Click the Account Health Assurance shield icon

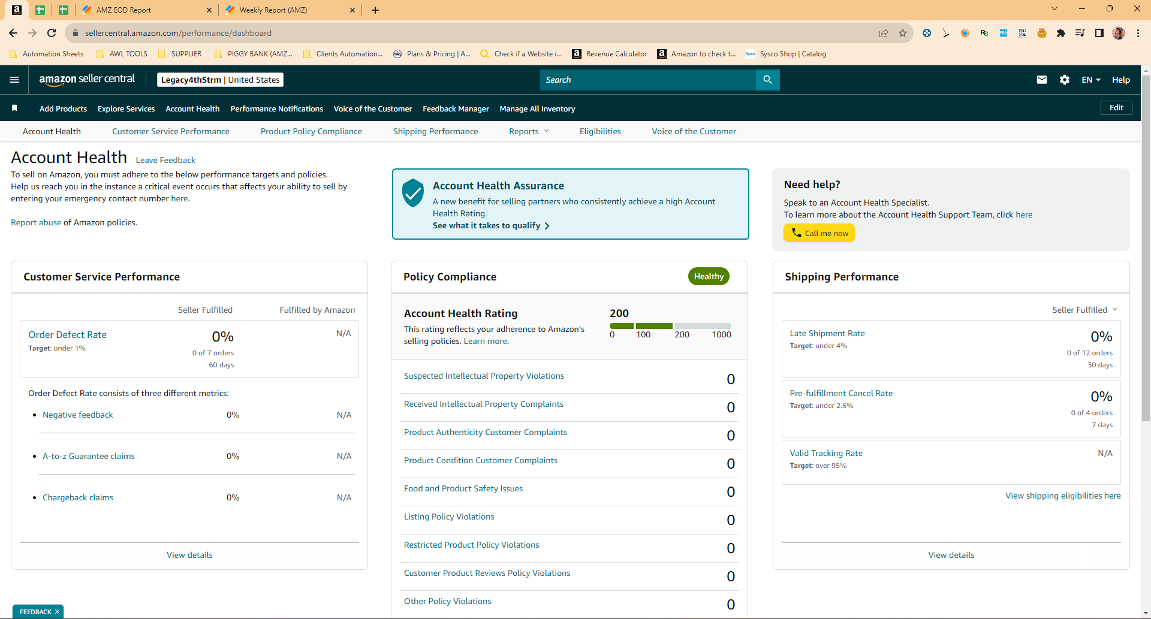413,193
